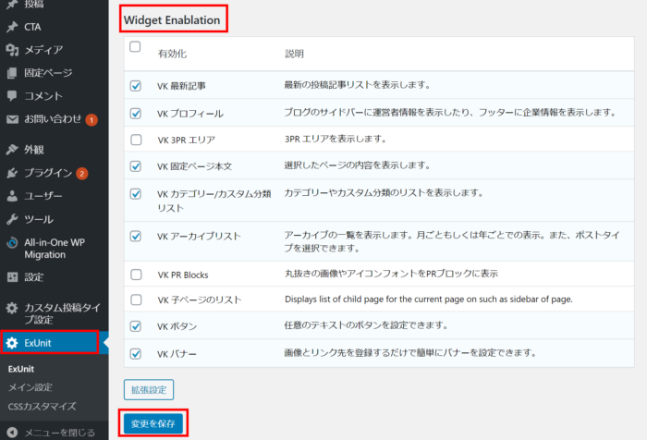Open the メイン設定 submenu link

[31, 387]
